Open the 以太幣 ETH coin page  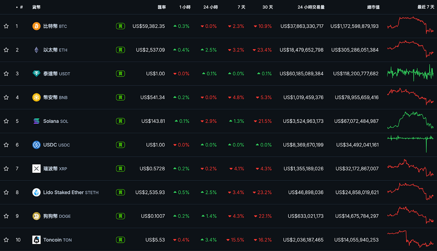[55, 50]
